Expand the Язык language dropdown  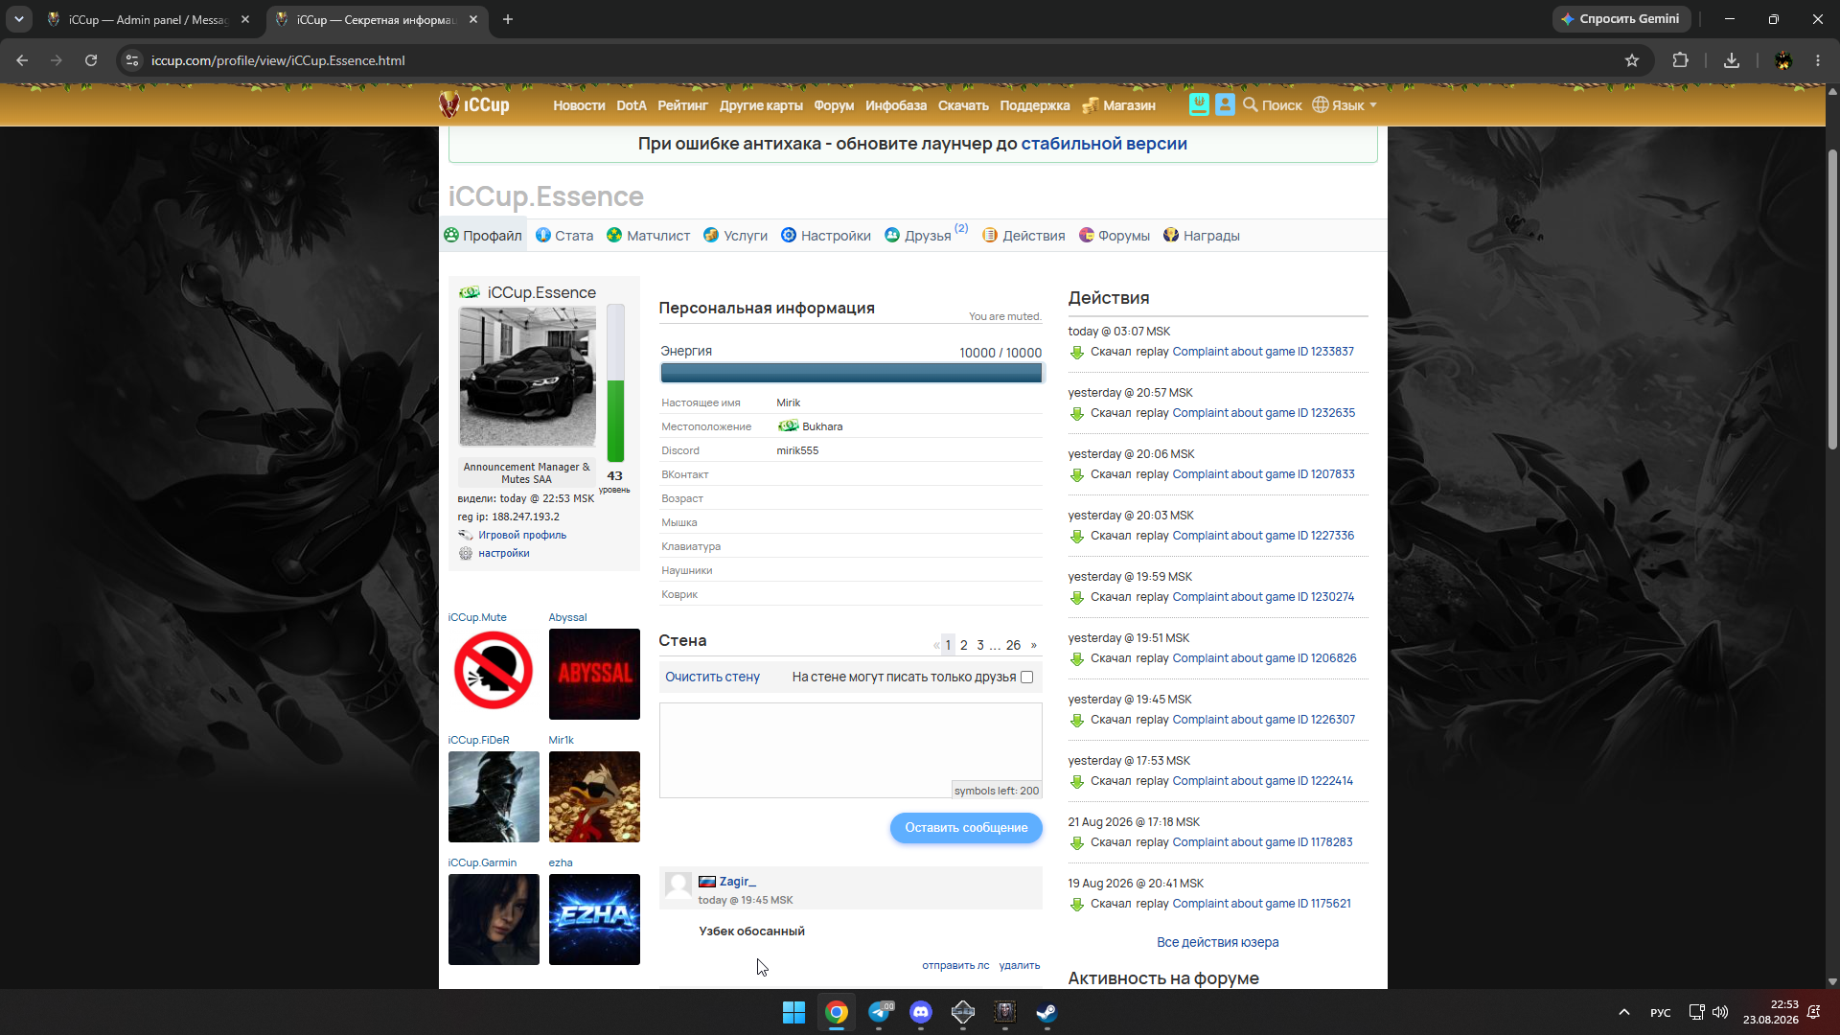(1345, 105)
